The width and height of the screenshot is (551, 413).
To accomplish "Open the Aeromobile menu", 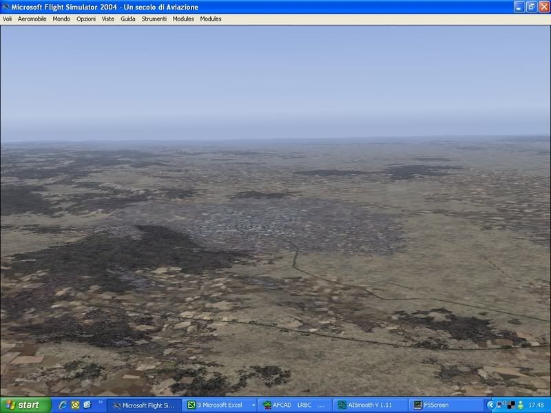I will tap(32, 19).
